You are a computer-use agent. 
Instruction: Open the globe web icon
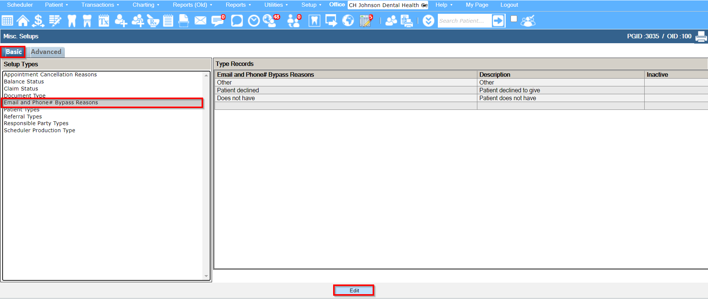coord(348,20)
